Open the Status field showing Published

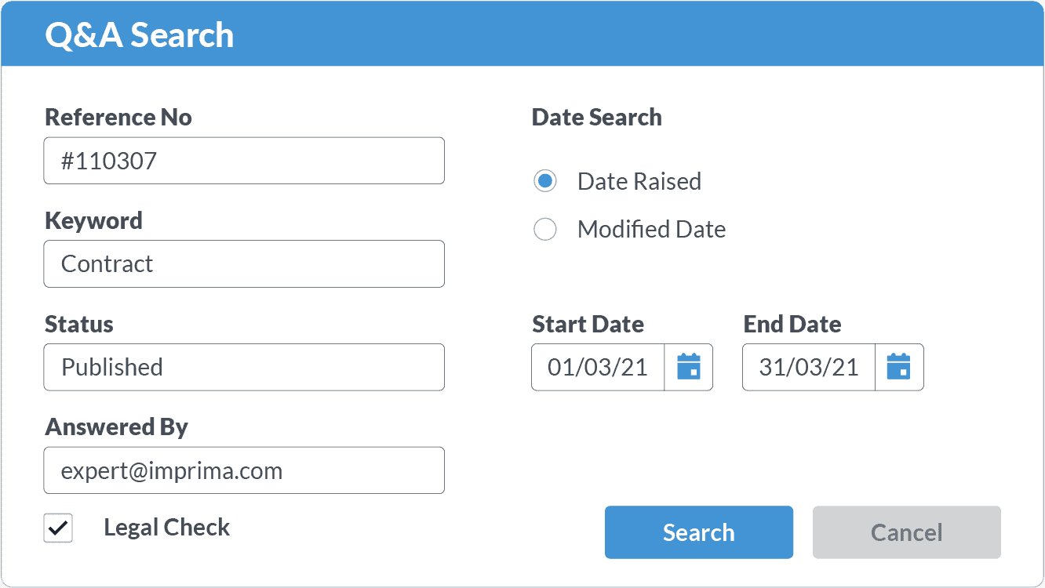244,367
